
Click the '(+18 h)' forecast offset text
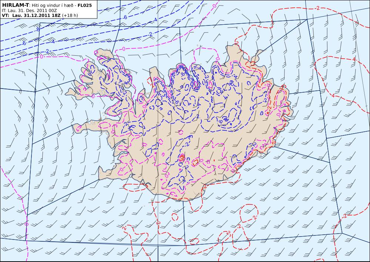(x=70, y=15)
